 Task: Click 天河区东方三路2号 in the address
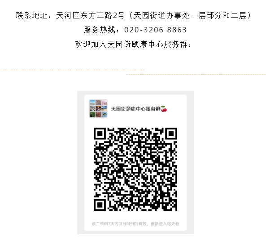point(91,15)
